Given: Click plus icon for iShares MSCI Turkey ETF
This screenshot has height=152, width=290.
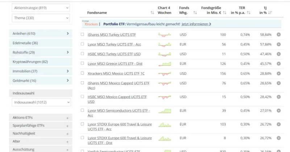Looking at the screenshot, I should pos(278,35).
